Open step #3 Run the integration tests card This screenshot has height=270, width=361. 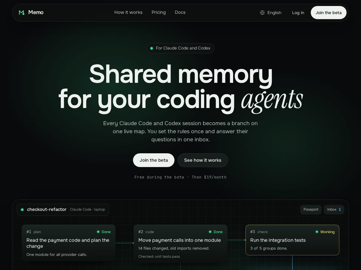[x=292, y=240]
